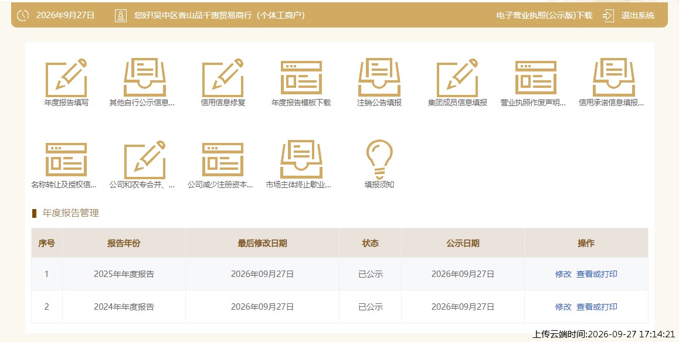Screen dimensions: 679x342
Task: Click the 公示日期 column header
Action: [x=463, y=243]
